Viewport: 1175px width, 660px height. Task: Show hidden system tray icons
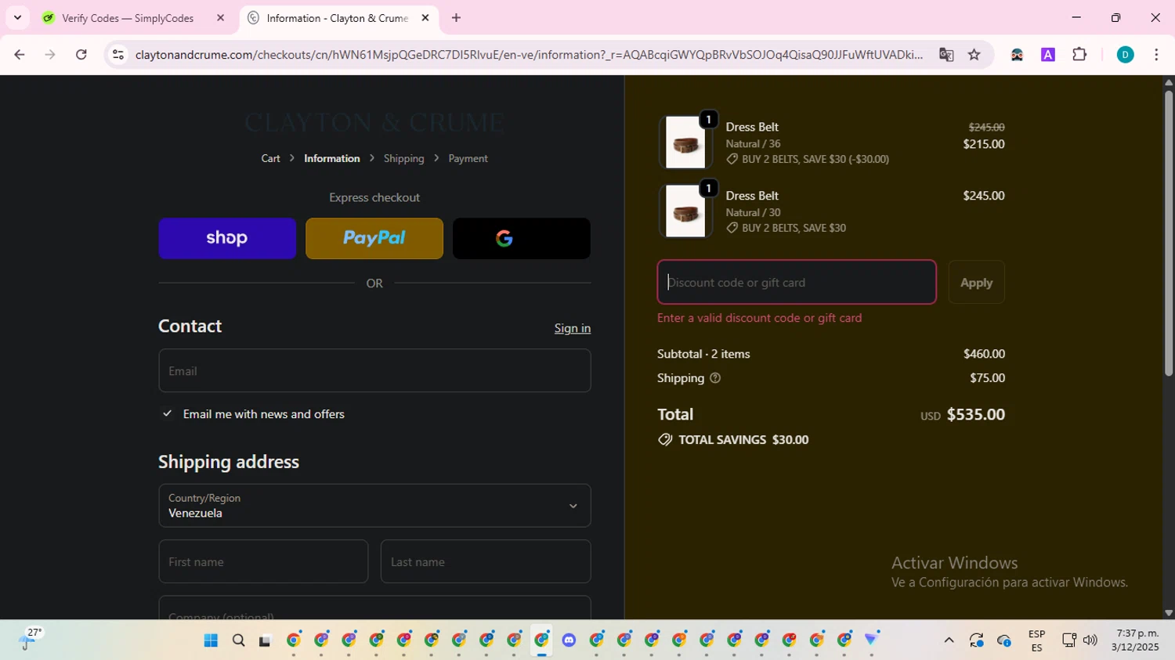(949, 640)
